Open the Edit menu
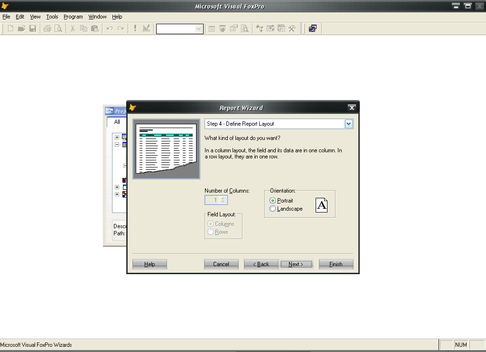This screenshot has height=352, width=486. (x=20, y=17)
